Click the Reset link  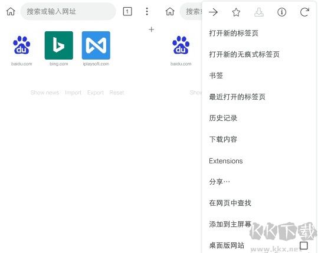[x=117, y=93]
